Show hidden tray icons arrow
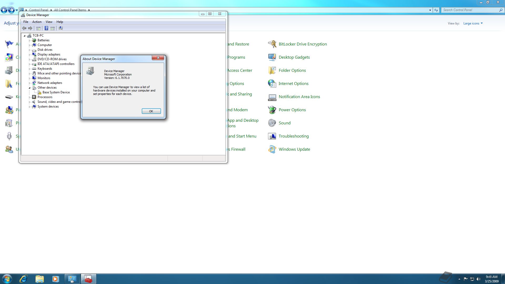 tap(459, 279)
